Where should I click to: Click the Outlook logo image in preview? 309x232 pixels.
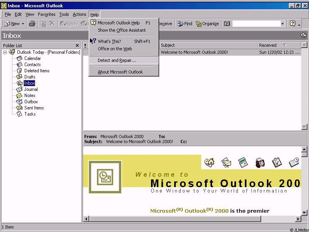(x=105, y=177)
